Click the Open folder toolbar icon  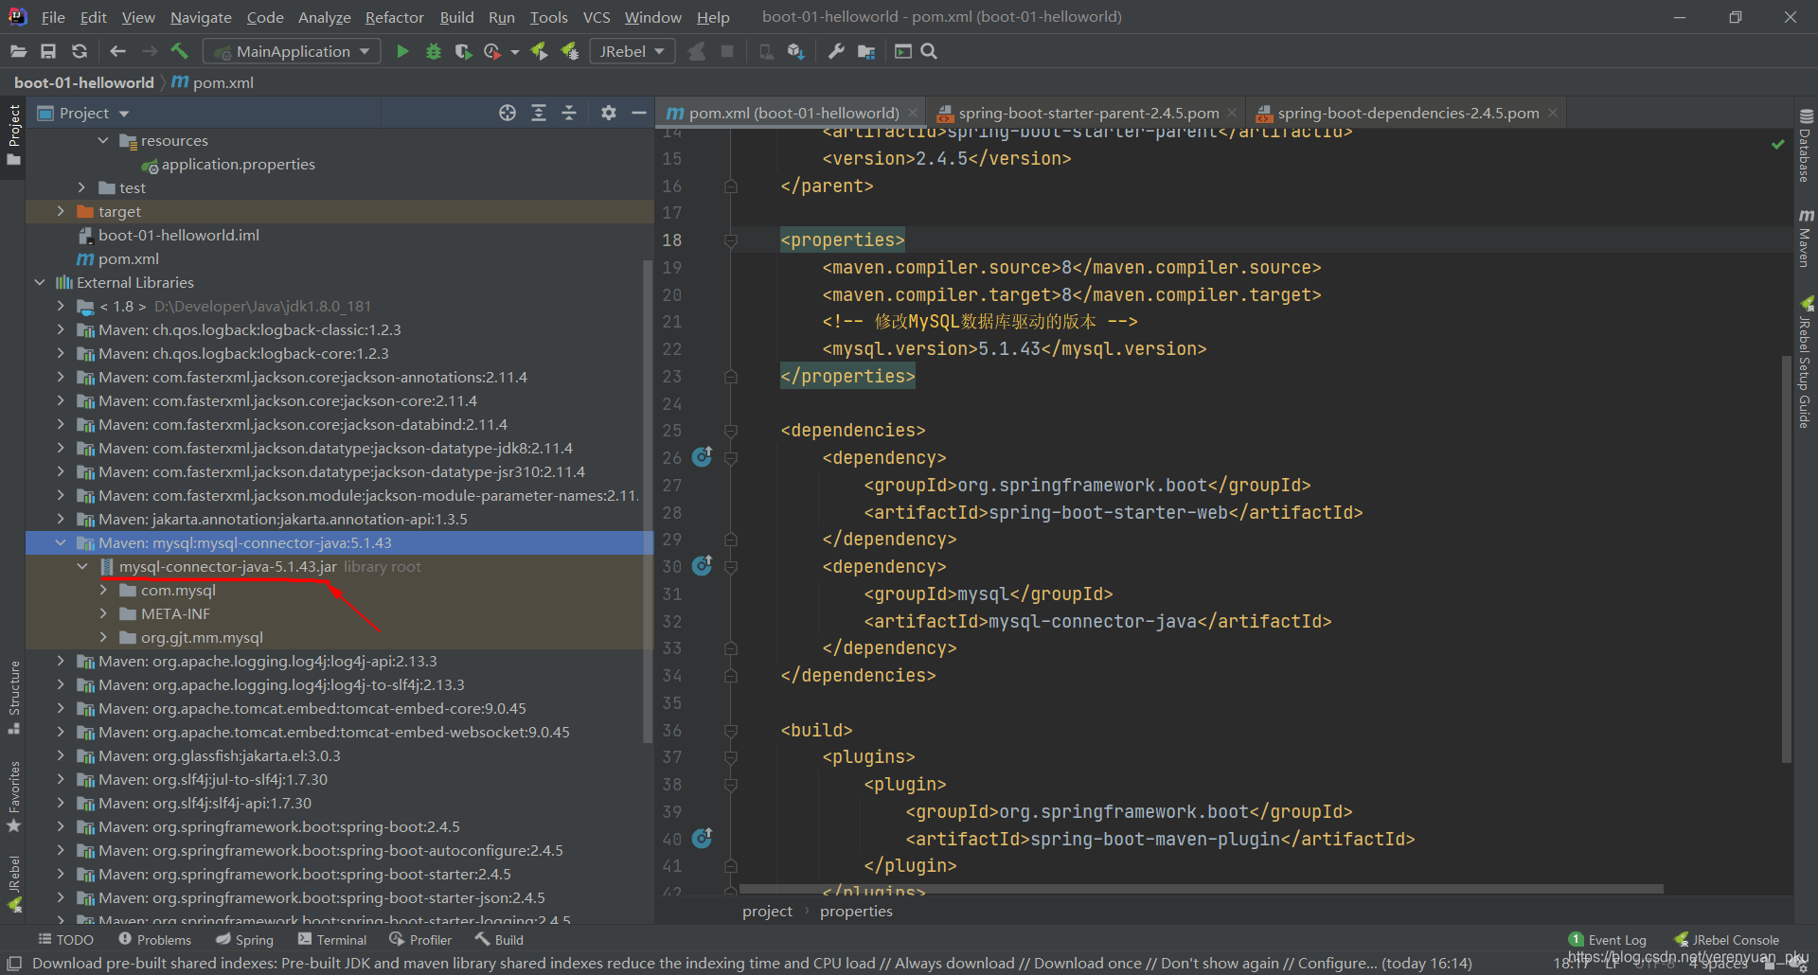(x=18, y=52)
